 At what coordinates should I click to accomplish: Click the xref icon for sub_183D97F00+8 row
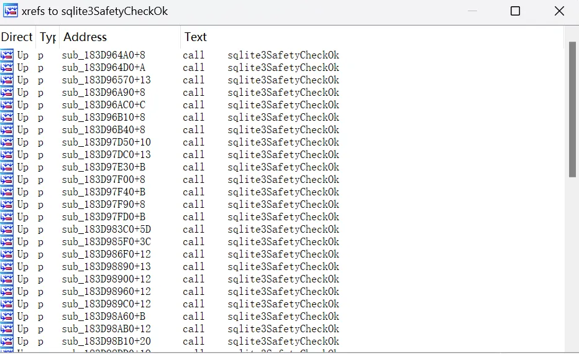(7, 179)
